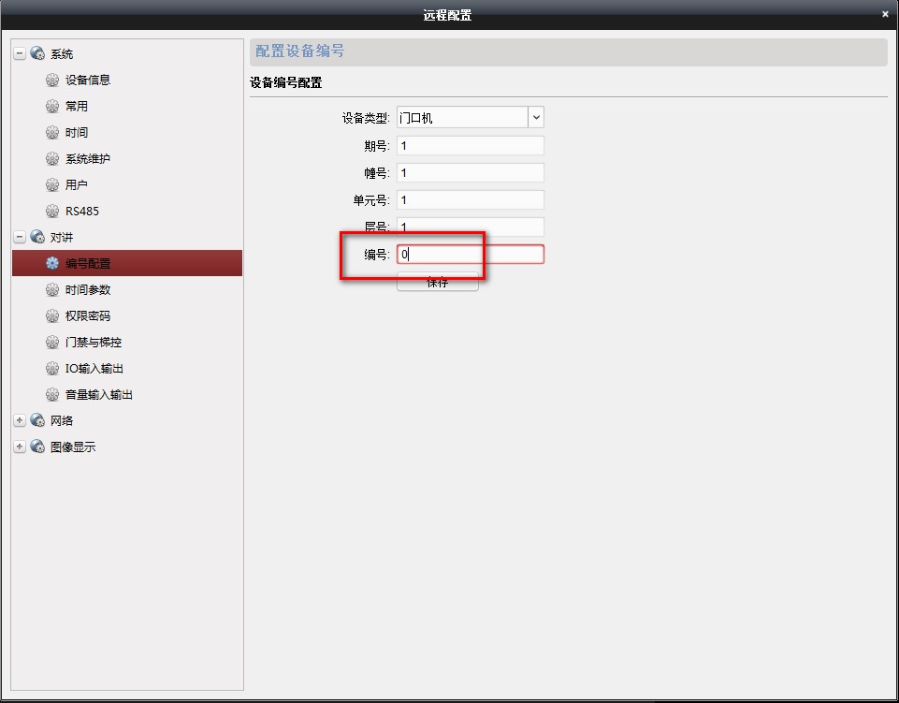Click the gear icon beside 设备信息

52,81
